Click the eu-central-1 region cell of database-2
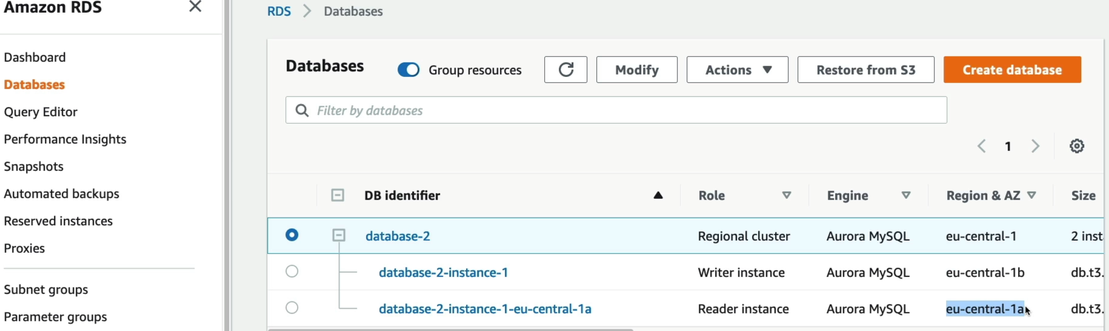Viewport: 1109px width, 331px height. point(981,236)
